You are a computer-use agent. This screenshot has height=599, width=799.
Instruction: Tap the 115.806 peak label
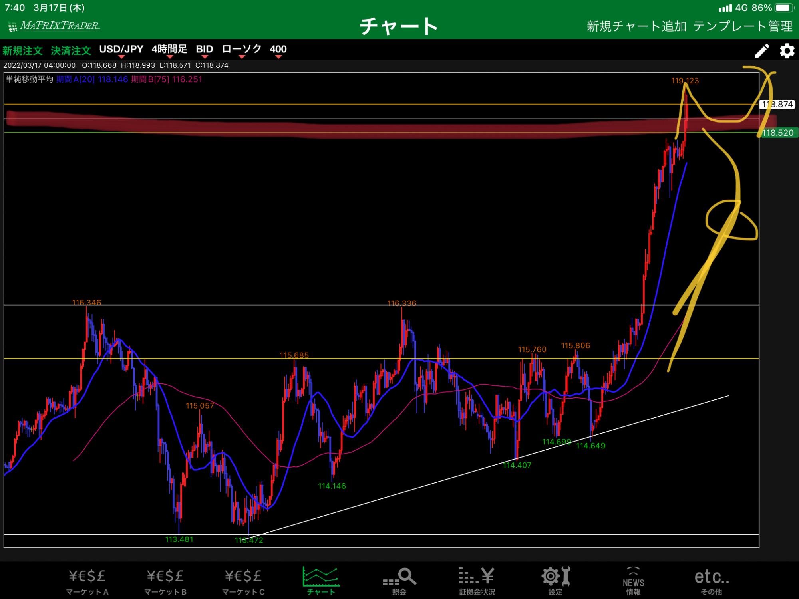576,345
